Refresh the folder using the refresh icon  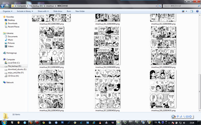[160, 6]
